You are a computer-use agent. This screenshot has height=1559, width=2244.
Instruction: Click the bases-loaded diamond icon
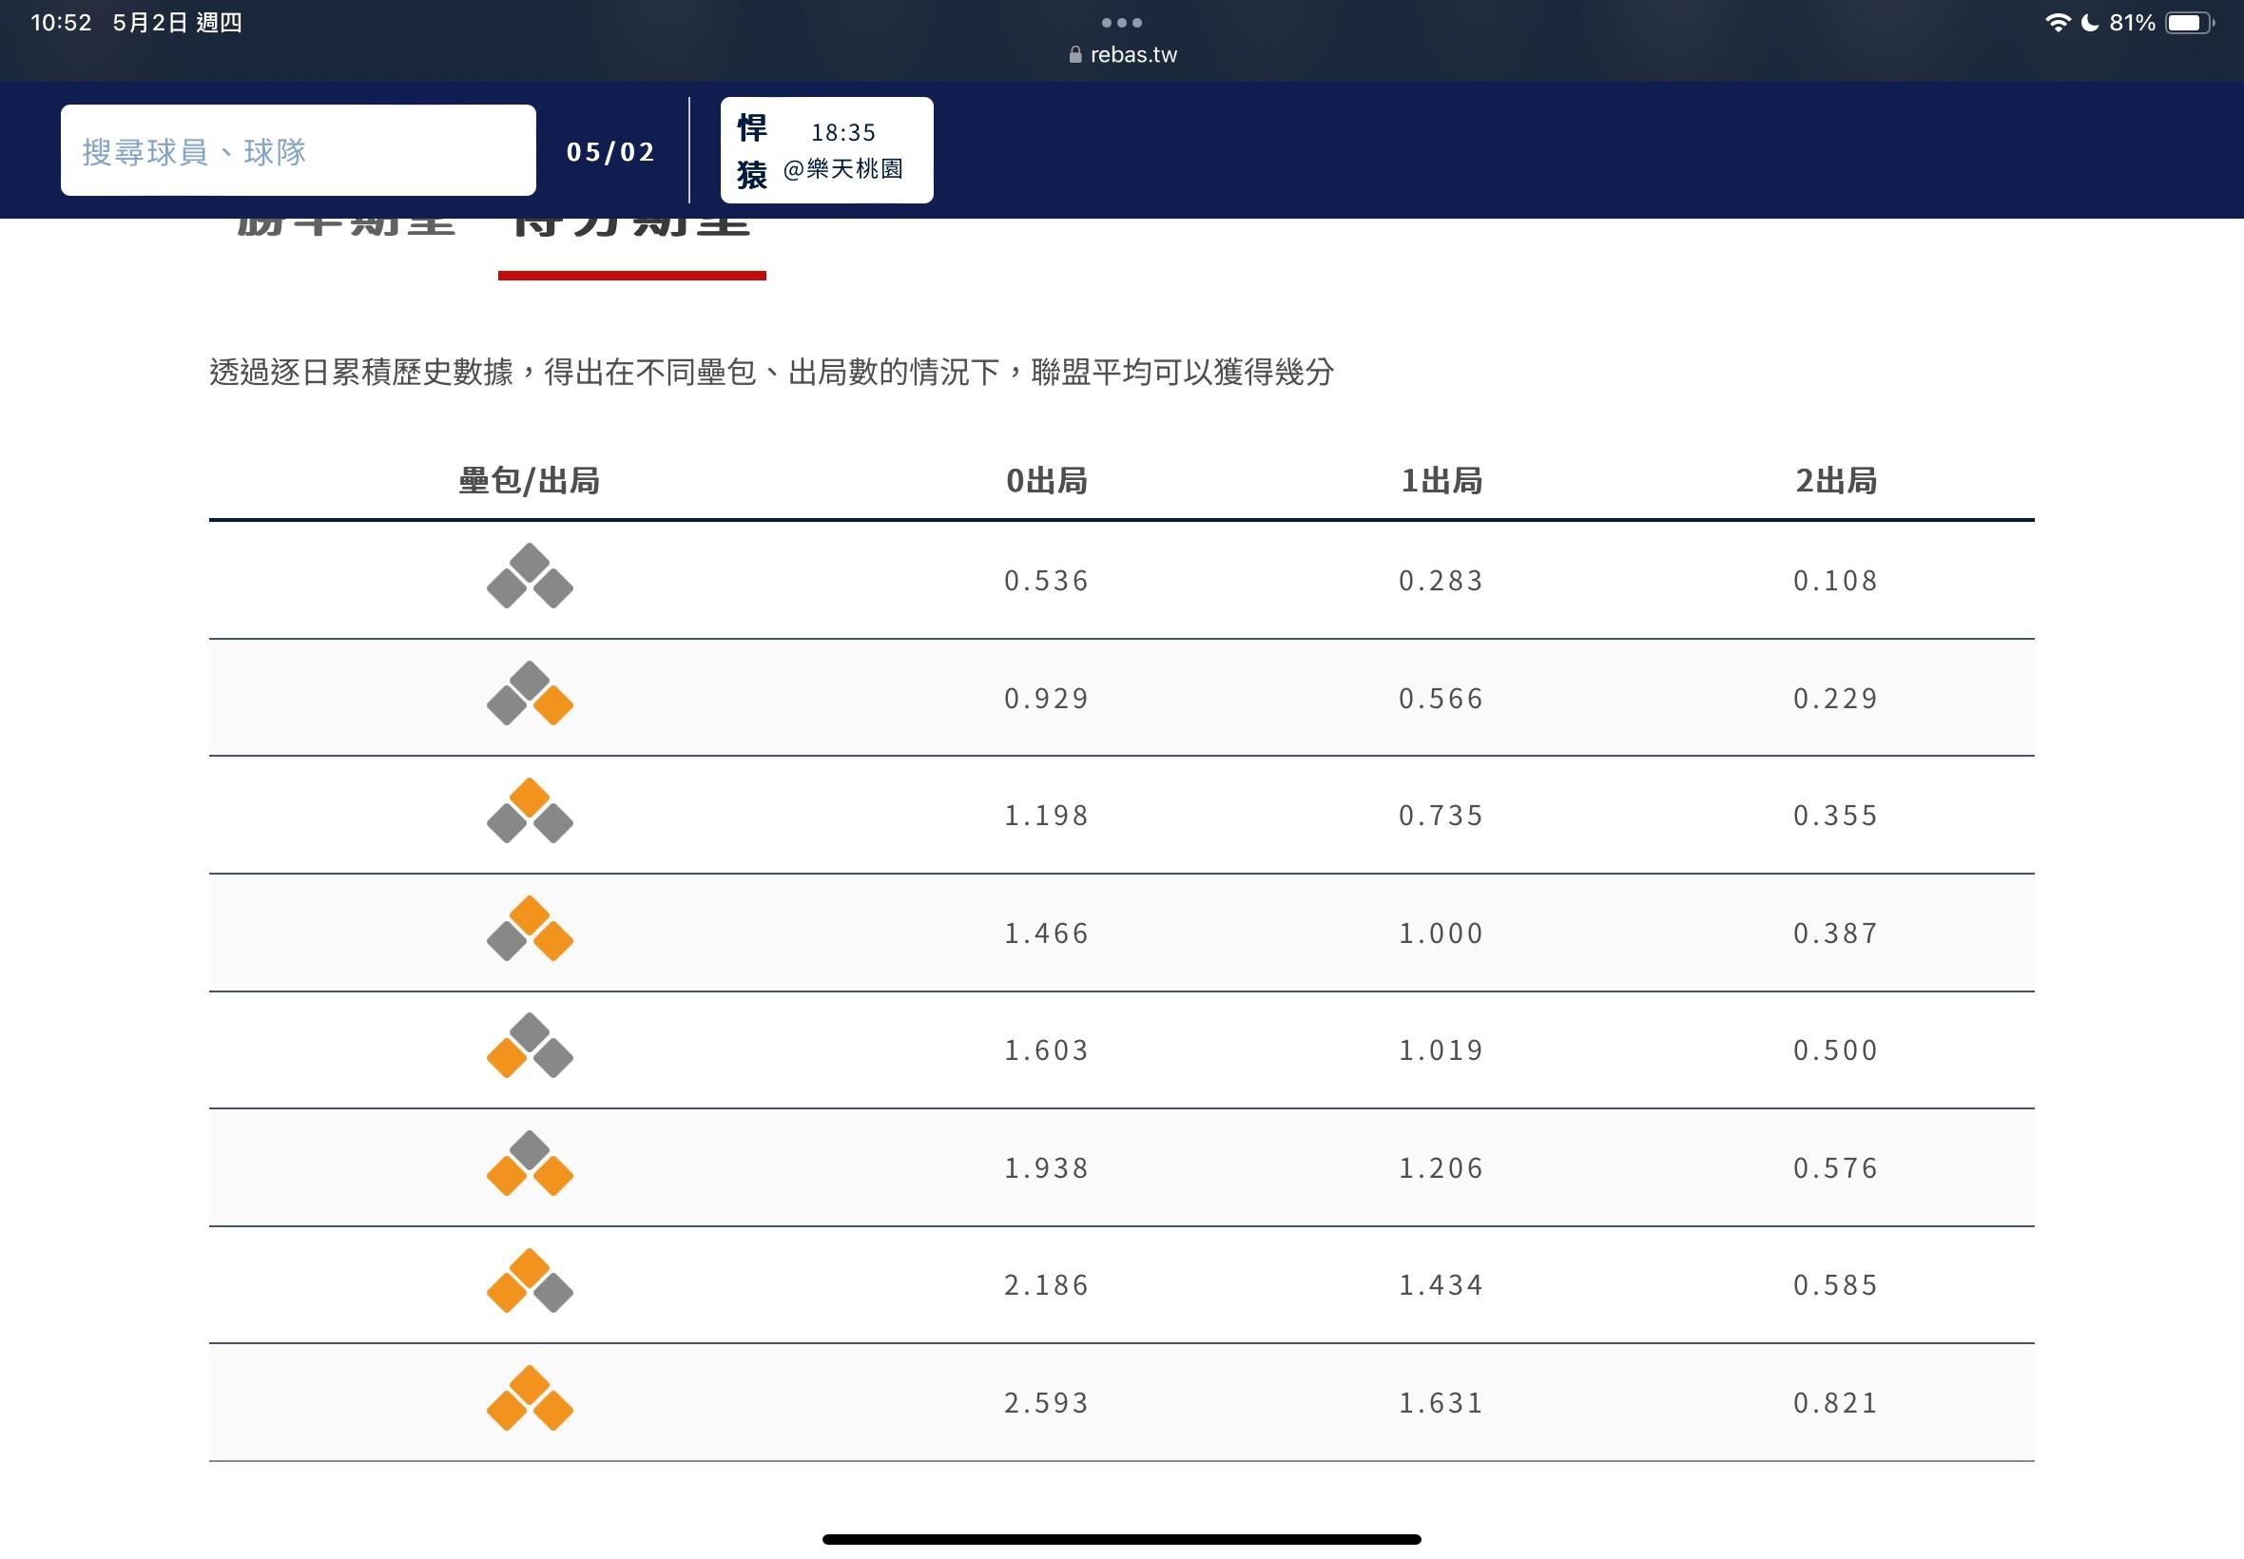[530, 1398]
